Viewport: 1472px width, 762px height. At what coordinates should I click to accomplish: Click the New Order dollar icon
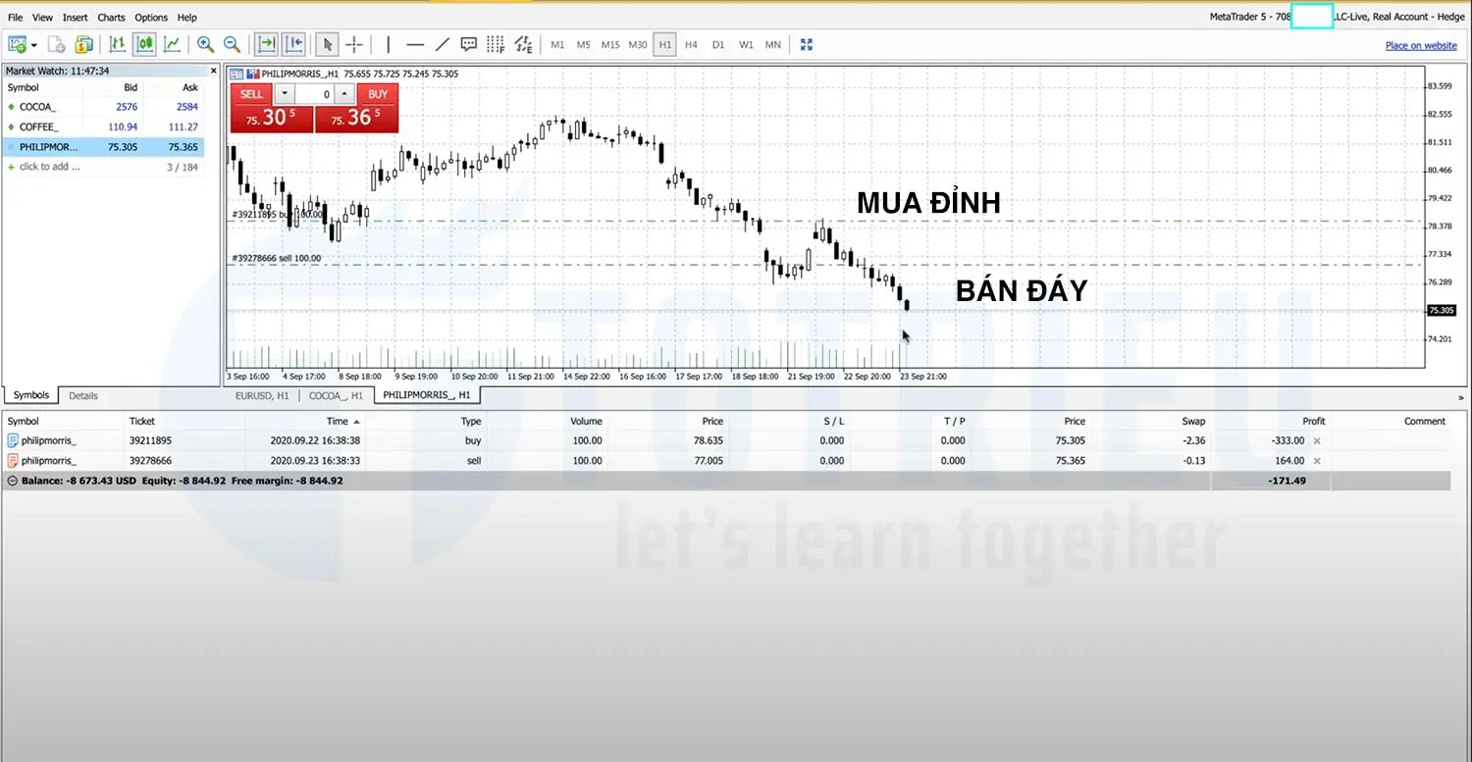[x=83, y=44]
